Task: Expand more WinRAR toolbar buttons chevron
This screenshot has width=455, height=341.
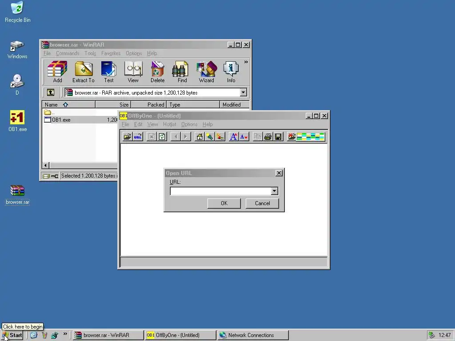Action: tap(246, 62)
